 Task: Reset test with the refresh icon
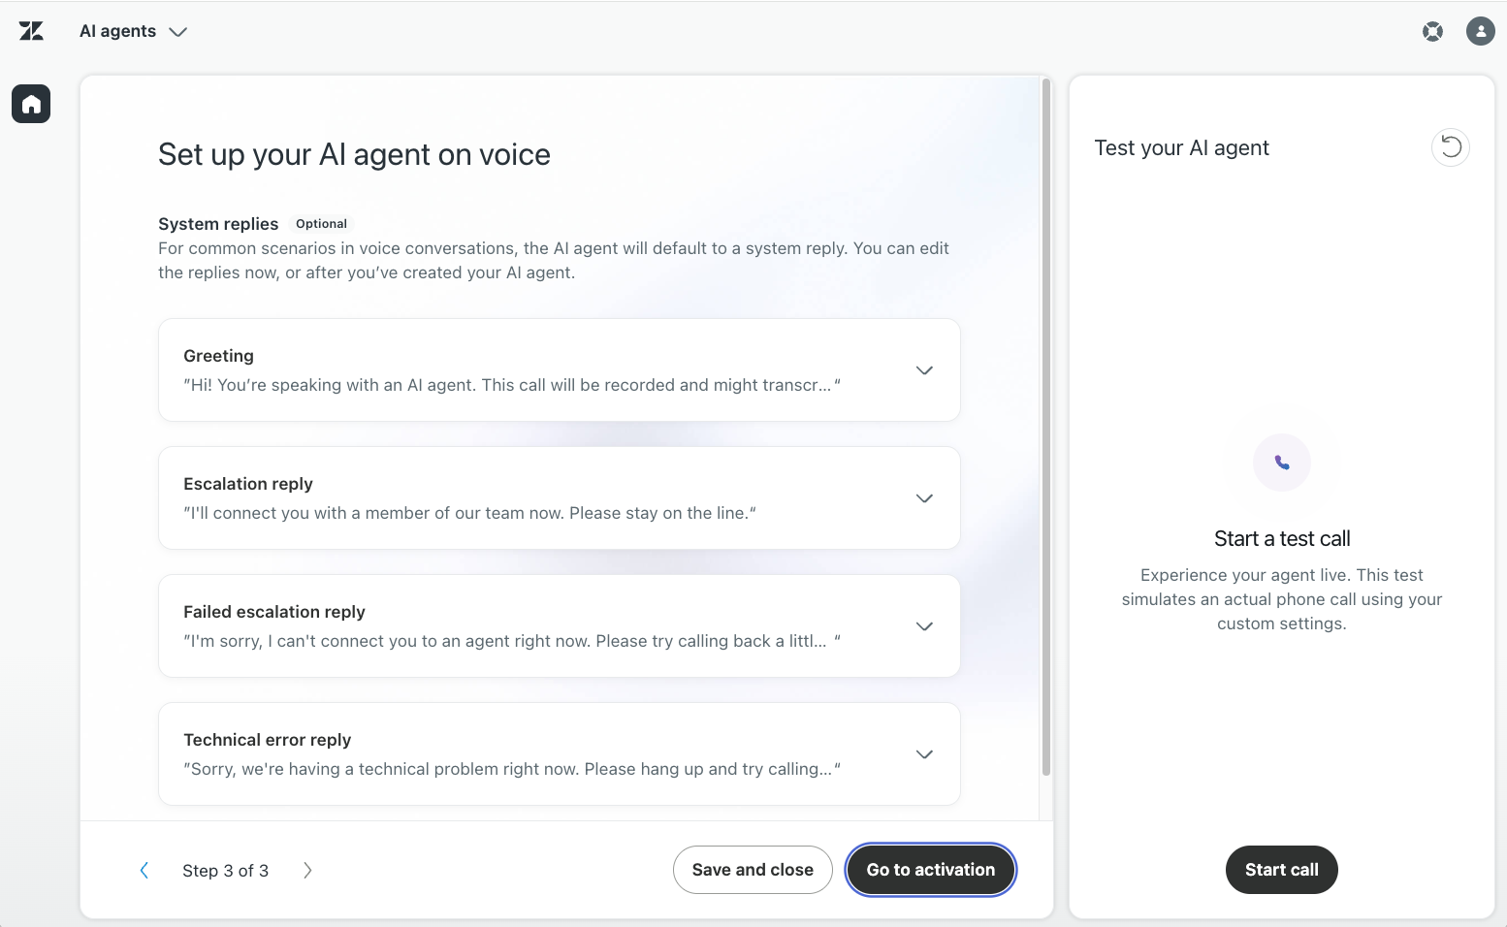tap(1451, 147)
